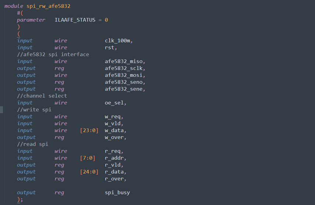Click the spi_busy port name

[x=117, y=192]
